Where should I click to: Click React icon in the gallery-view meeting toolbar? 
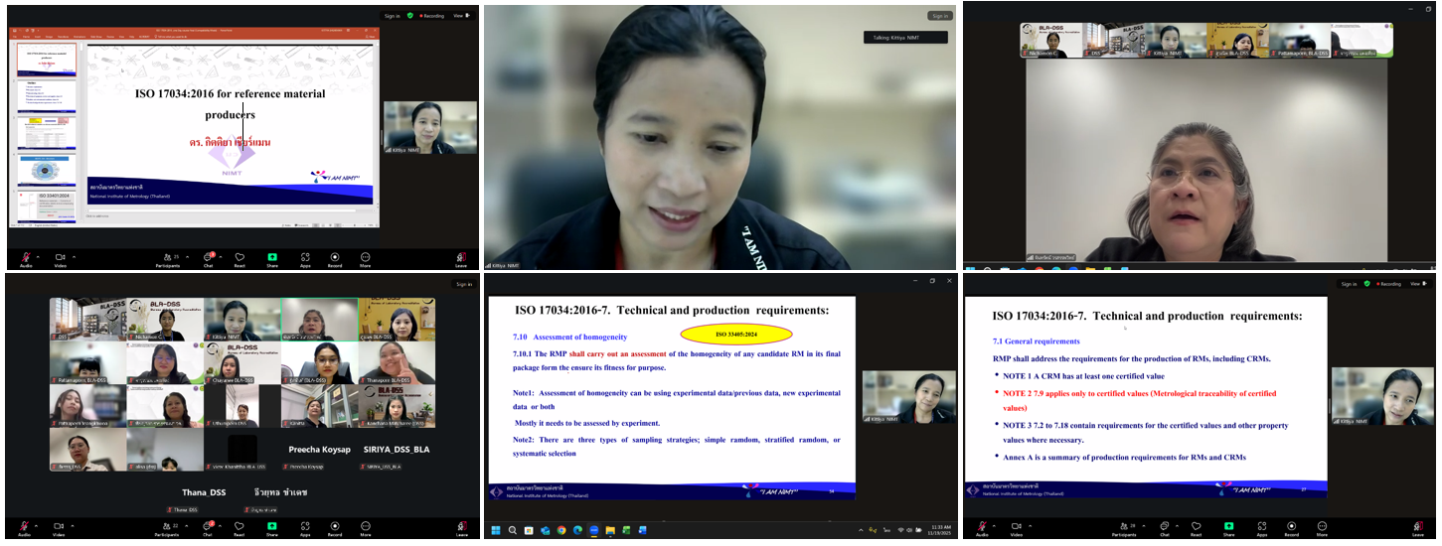(239, 525)
